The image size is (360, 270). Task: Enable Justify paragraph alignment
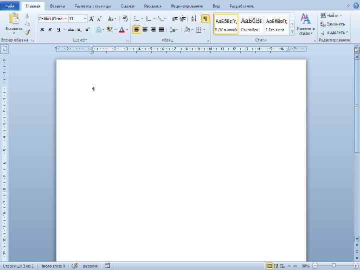tap(161, 29)
